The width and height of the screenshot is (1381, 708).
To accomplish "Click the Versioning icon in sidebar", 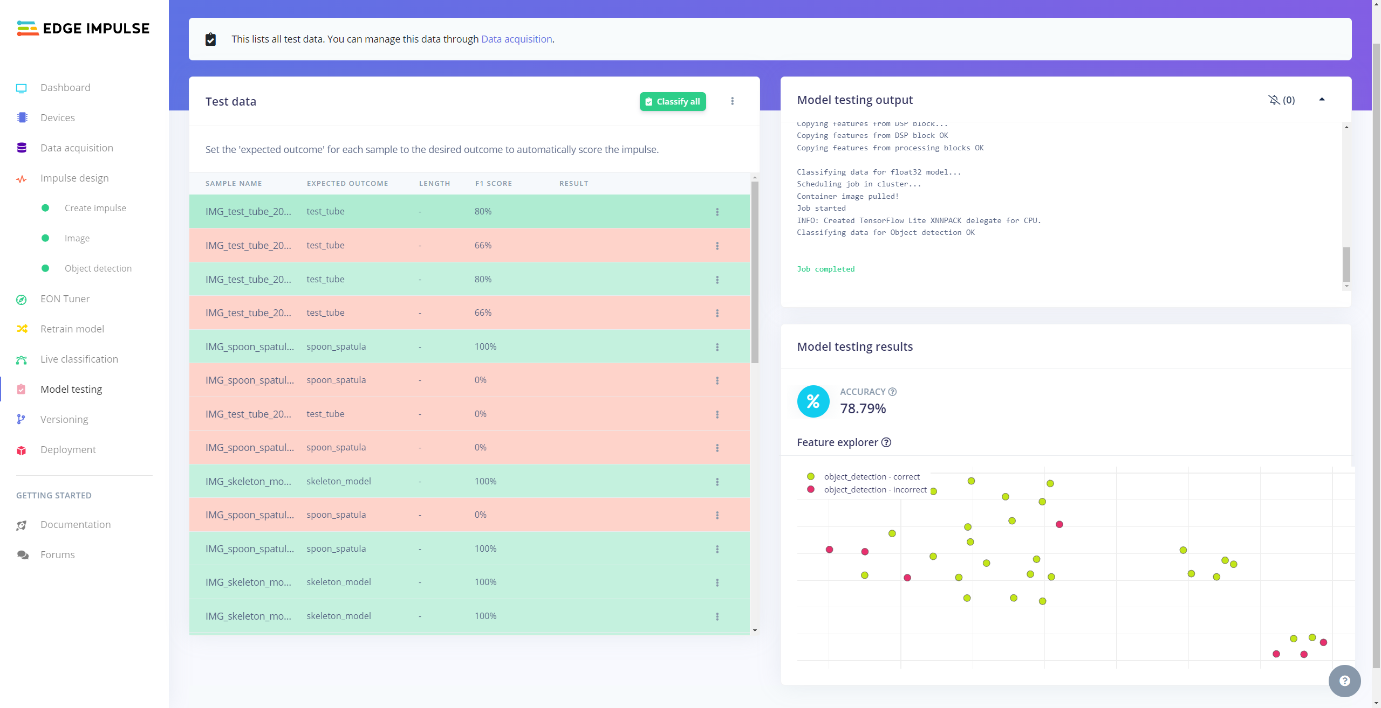I will point(21,419).
